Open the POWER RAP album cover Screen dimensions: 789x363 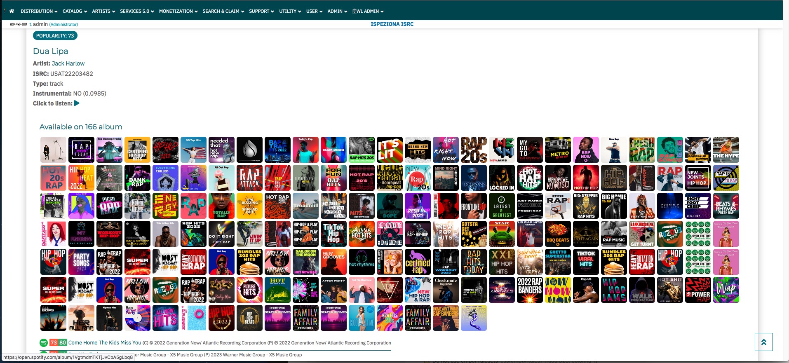click(698, 290)
